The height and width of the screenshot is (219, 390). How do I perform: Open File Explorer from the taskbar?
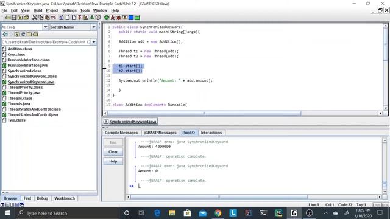172,213
